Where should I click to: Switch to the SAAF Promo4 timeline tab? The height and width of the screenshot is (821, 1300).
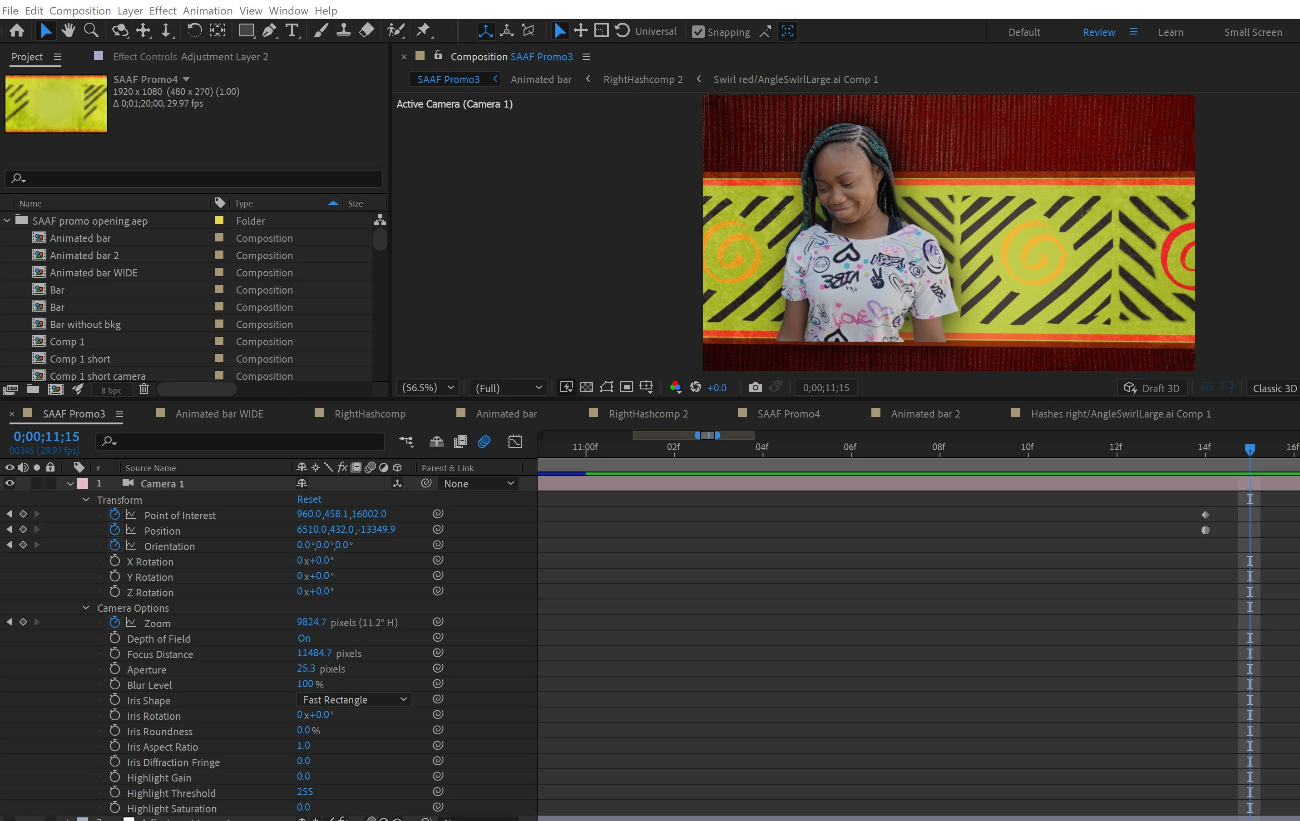click(788, 414)
